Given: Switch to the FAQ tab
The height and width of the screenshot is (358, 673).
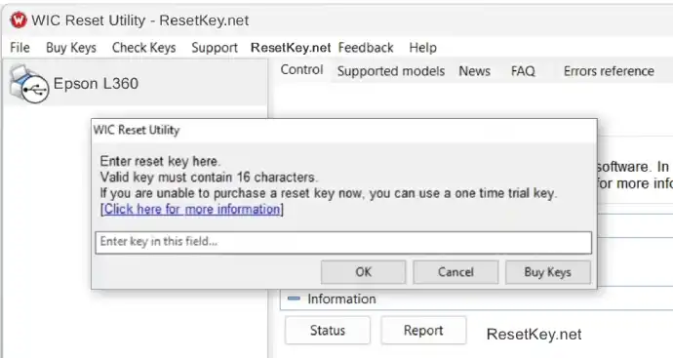Looking at the screenshot, I should point(523,71).
